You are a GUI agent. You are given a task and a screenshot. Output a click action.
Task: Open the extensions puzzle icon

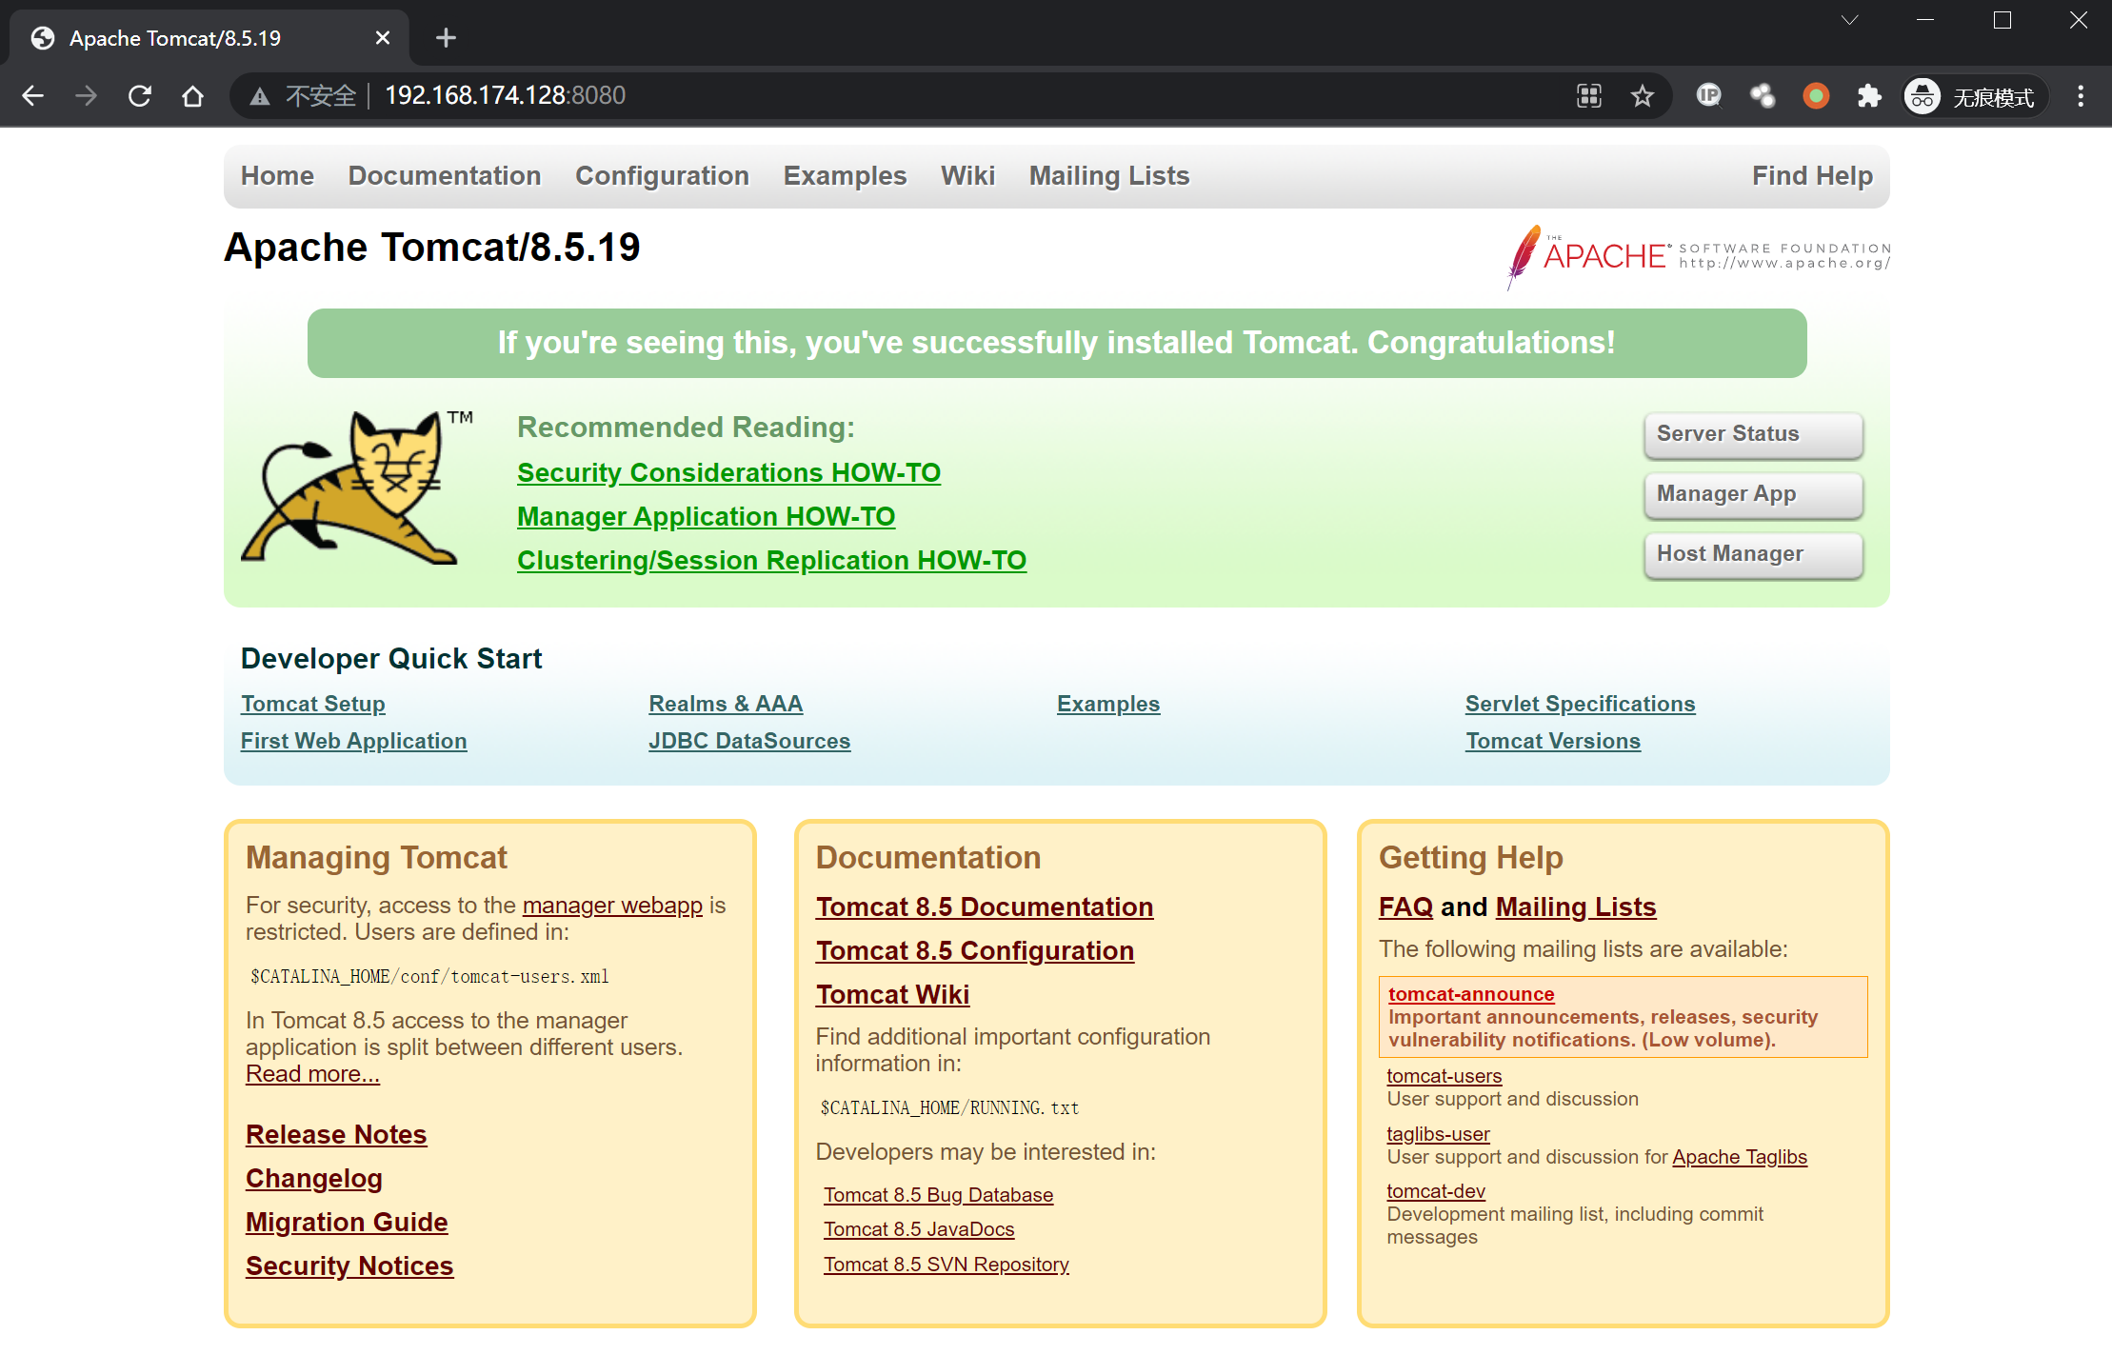pyautogui.click(x=1869, y=95)
